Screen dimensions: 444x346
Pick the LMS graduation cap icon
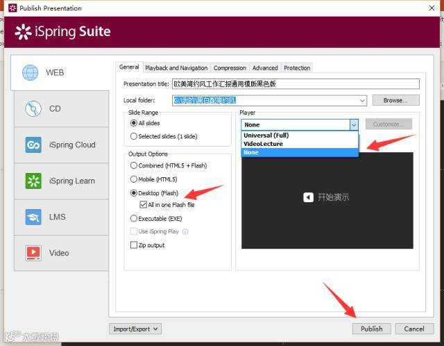pyautogui.click(x=33, y=217)
